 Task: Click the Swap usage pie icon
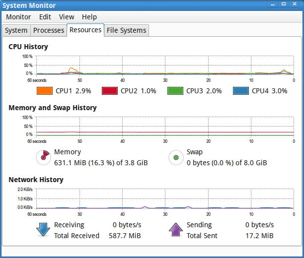click(176, 158)
